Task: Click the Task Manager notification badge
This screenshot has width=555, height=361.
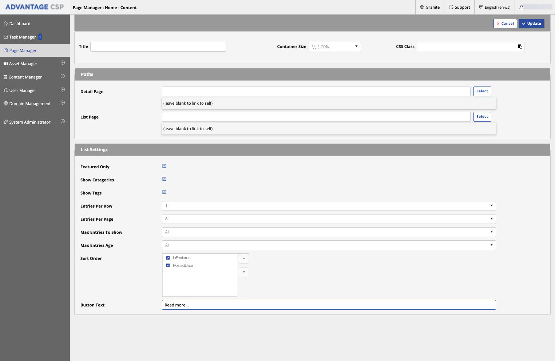Action: pyautogui.click(x=40, y=37)
